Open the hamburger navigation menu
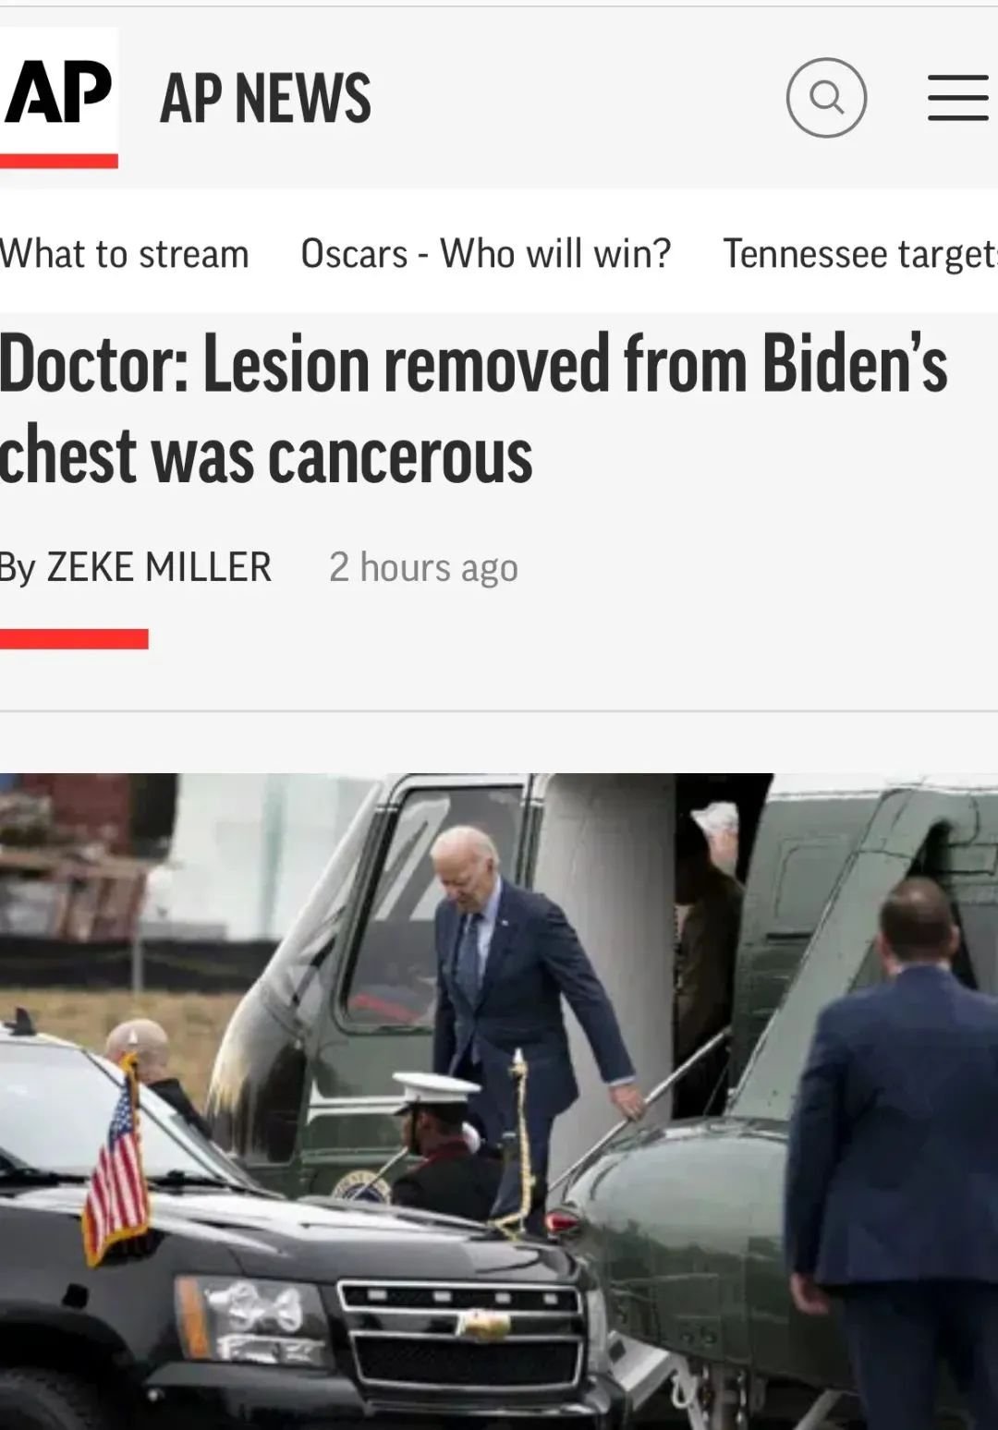 pyautogui.click(x=958, y=98)
